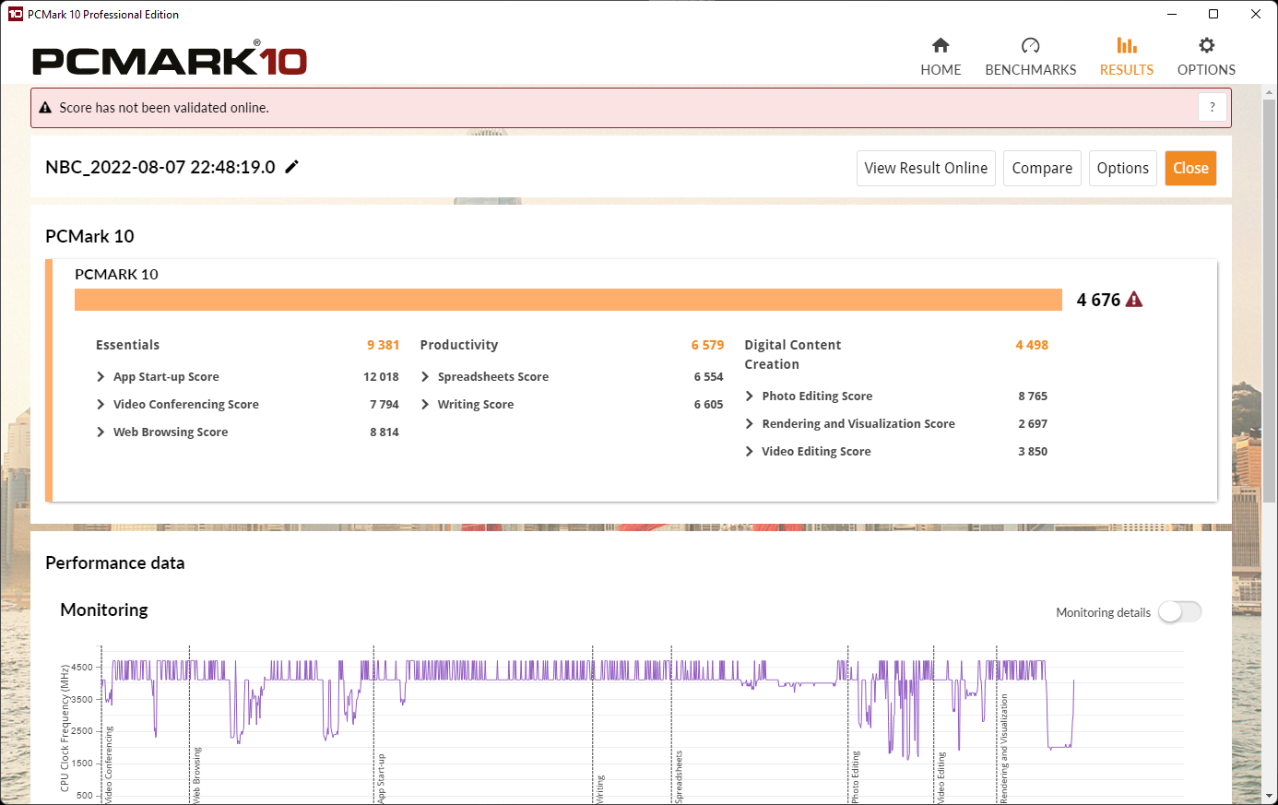1278x805 pixels.
Task: Expand Rendering and Visualization Score
Action: (750, 424)
